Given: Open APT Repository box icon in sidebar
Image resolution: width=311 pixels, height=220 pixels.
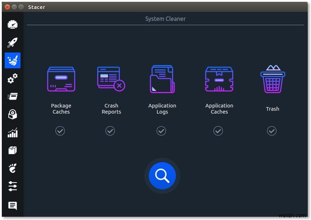Looking at the screenshot, I should point(12,150).
